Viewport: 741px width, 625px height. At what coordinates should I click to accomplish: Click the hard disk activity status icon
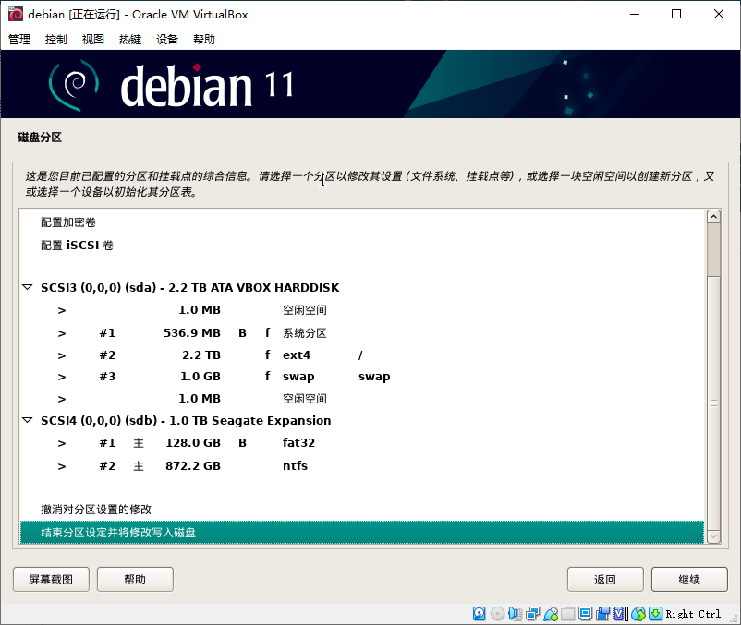(x=479, y=613)
